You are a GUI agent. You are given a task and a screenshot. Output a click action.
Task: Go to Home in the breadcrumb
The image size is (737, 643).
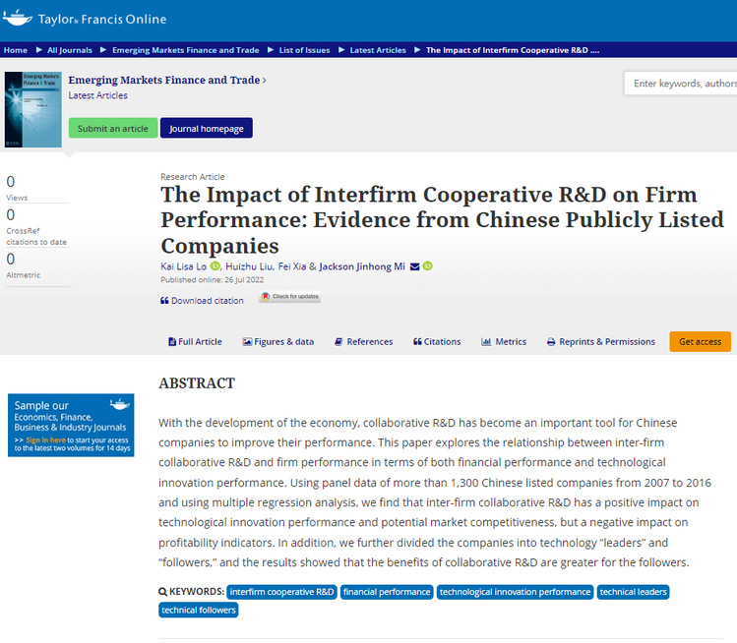16,50
